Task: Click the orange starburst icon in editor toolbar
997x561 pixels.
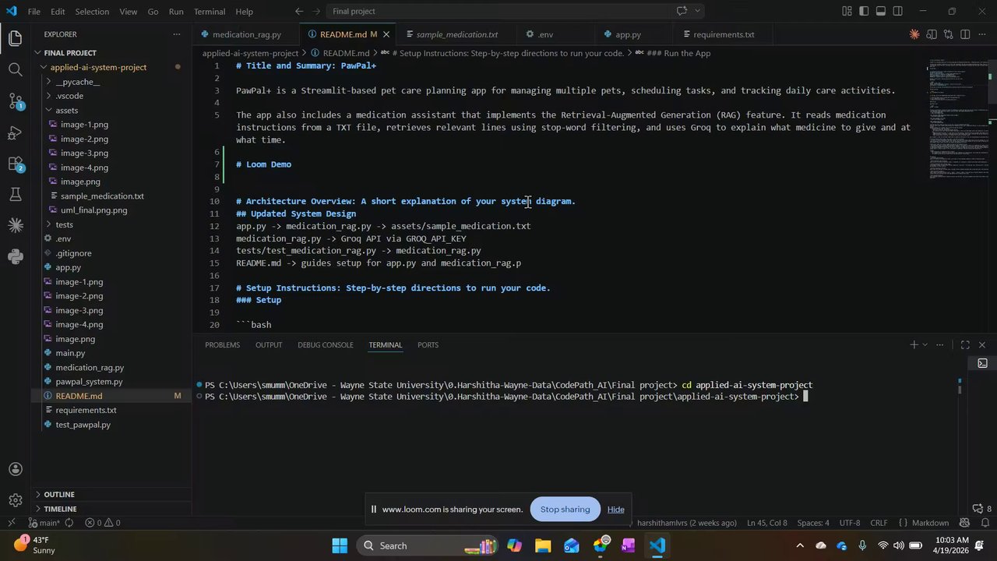Action: coord(914,34)
